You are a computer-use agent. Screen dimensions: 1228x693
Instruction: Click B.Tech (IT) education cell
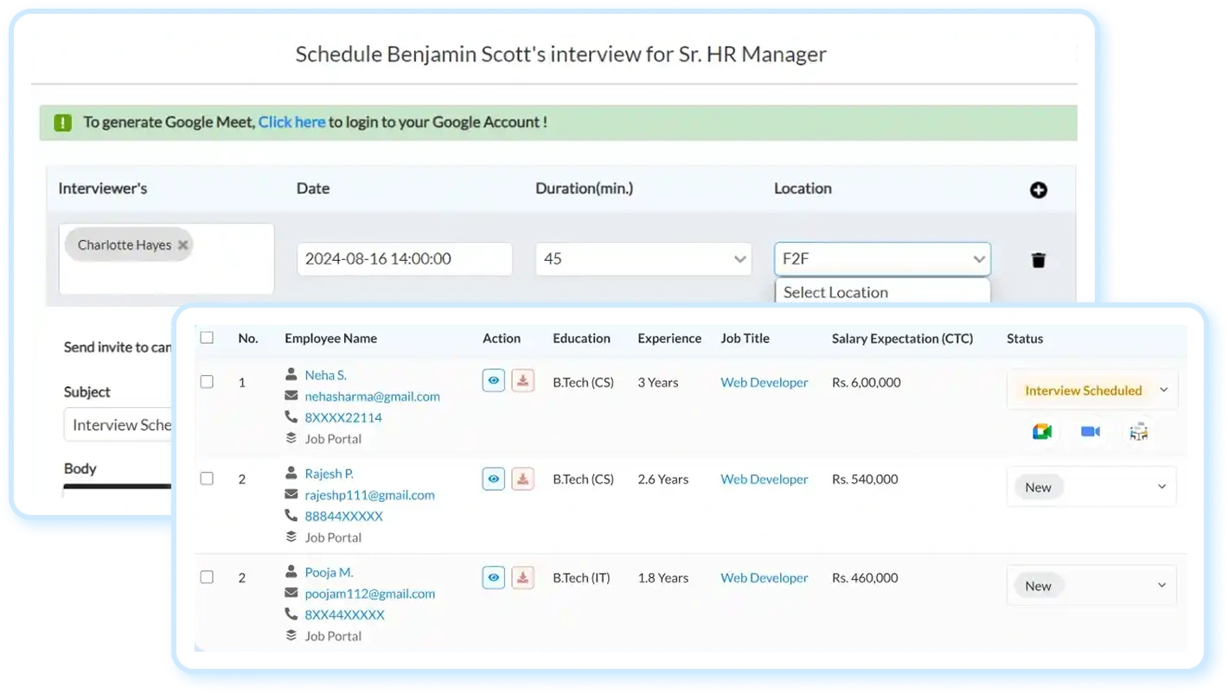pyautogui.click(x=582, y=577)
